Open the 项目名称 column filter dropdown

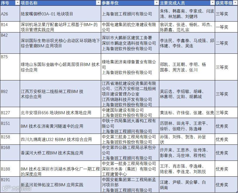point(99,3)
